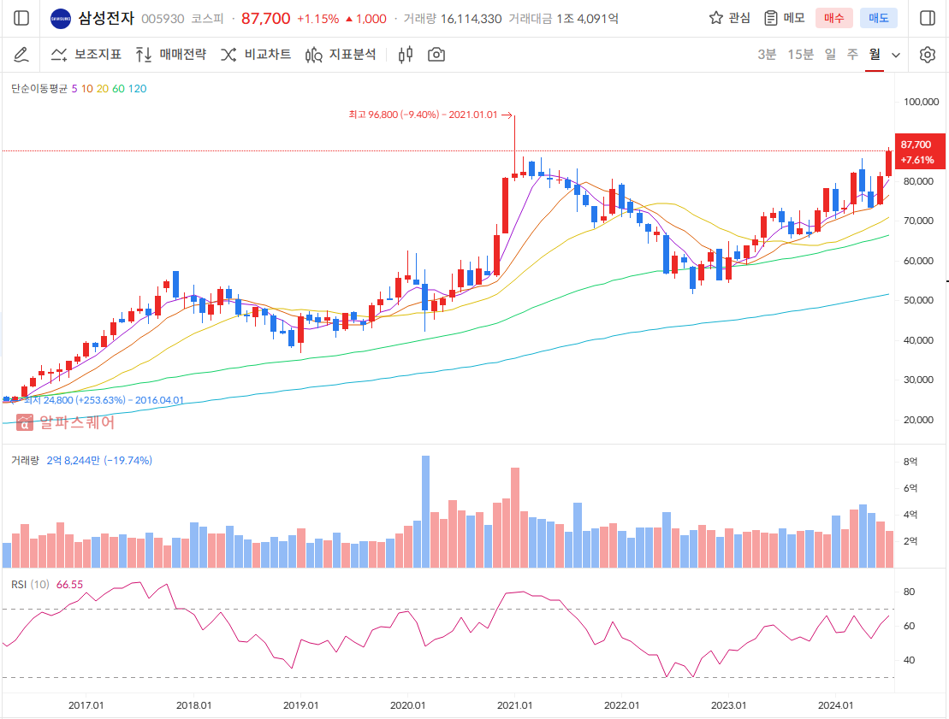The image size is (949, 719).
Task: Click the 100,000 price axis label
Action: 921,102
